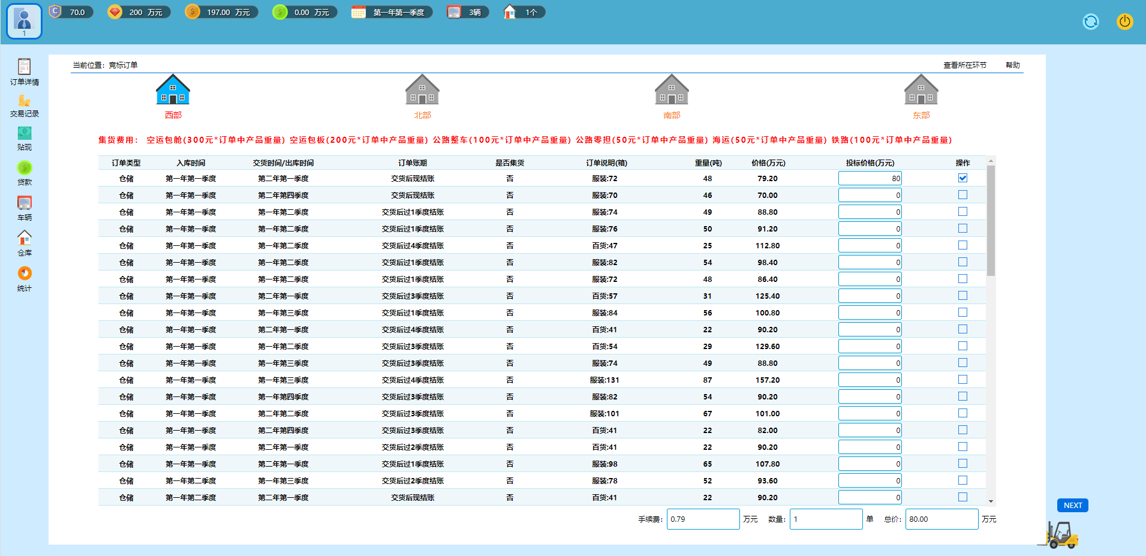This screenshot has height=556, width=1146.
Task: Check the box for 服装:70 order row
Action: 962,195
